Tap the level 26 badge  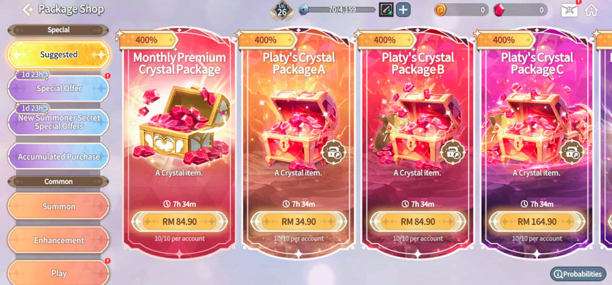[x=282, y=11]
